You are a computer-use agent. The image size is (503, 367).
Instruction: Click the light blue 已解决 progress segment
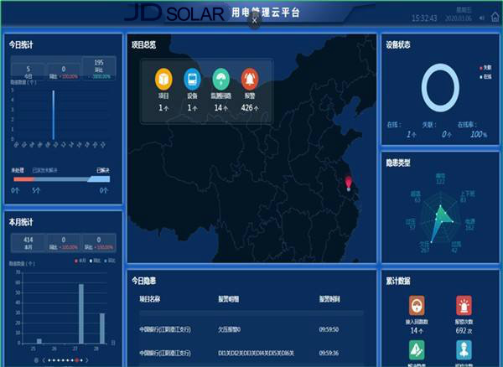(x=99, y=178)
